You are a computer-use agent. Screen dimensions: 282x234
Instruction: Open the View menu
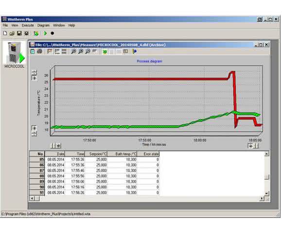(15, 25)
